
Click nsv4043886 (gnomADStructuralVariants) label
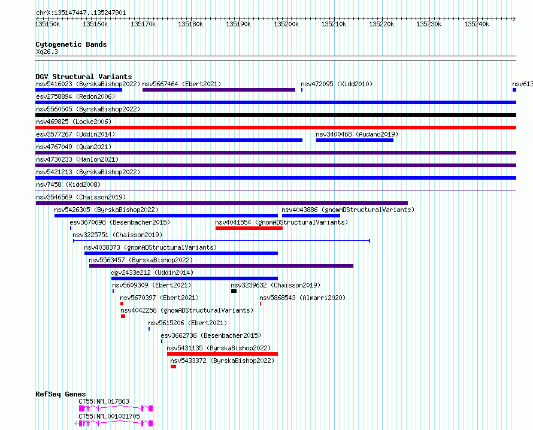pyautogui.click(x=348, y=210)
